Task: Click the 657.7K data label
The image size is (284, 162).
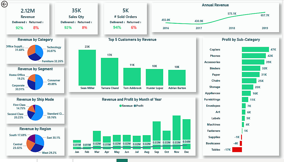Action: [265, 15]
